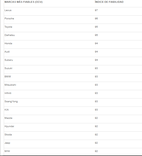This screenshot has width=142, height=156.
Task: Select the Daihatsu table entry
Action: (x=10, y=35)
